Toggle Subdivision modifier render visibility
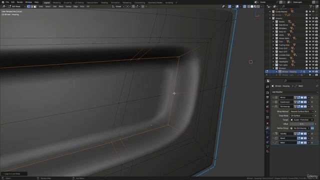Screen dimensions: 320x180 point(305,102)
